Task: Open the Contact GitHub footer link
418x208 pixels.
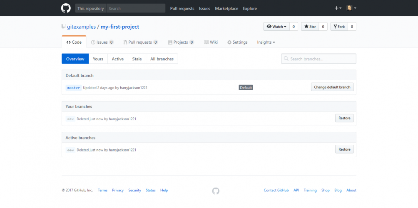Action: coord(276,190)
